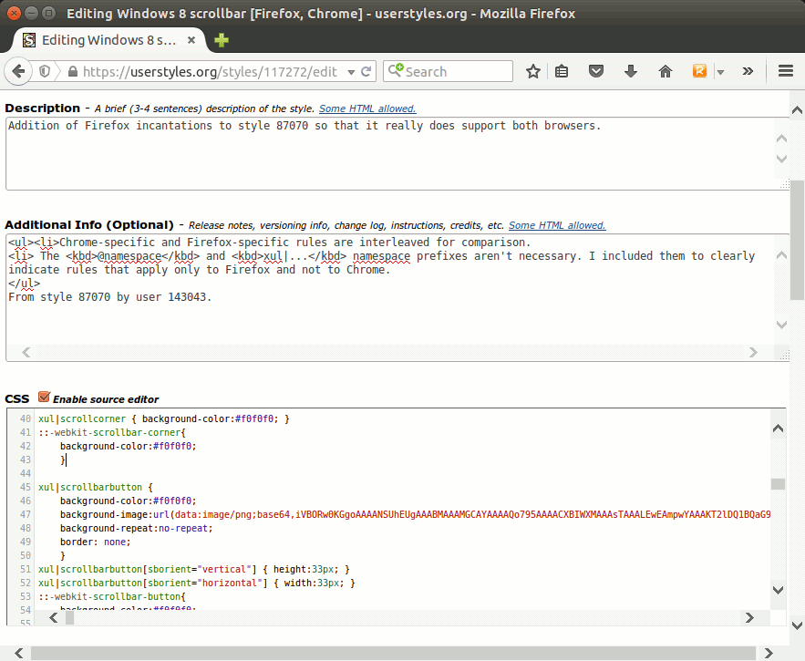Click the "From style 87070 by user 143043." line
The image size is (805, 661).
110,297
